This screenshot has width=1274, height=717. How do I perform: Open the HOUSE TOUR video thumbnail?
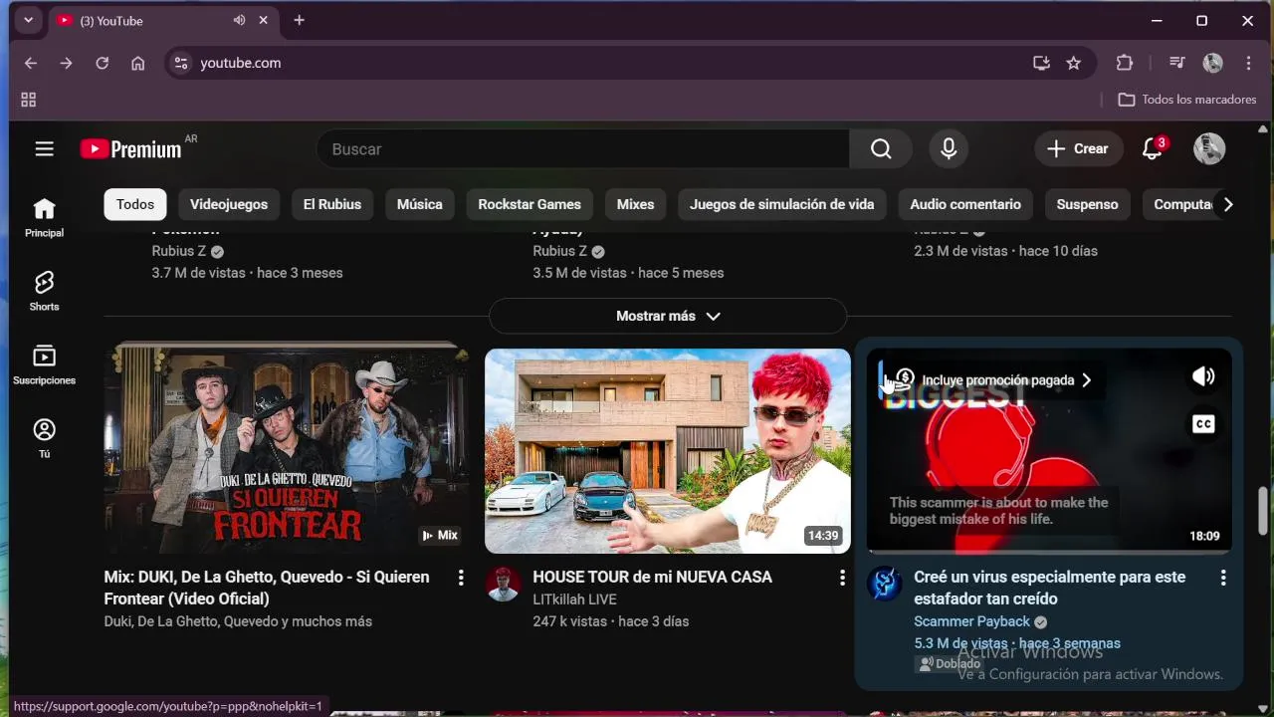click(x=668, y=450)
